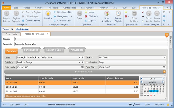Close the Acções de Formação tab
The image size is (174, 108).
click(x=48, y=34)
